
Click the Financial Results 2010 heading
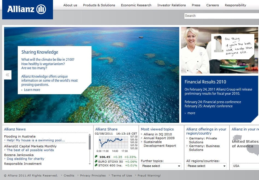click(205, 82)
